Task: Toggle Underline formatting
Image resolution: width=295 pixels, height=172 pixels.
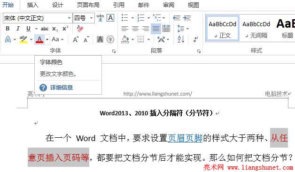Action: coord(28,29)
